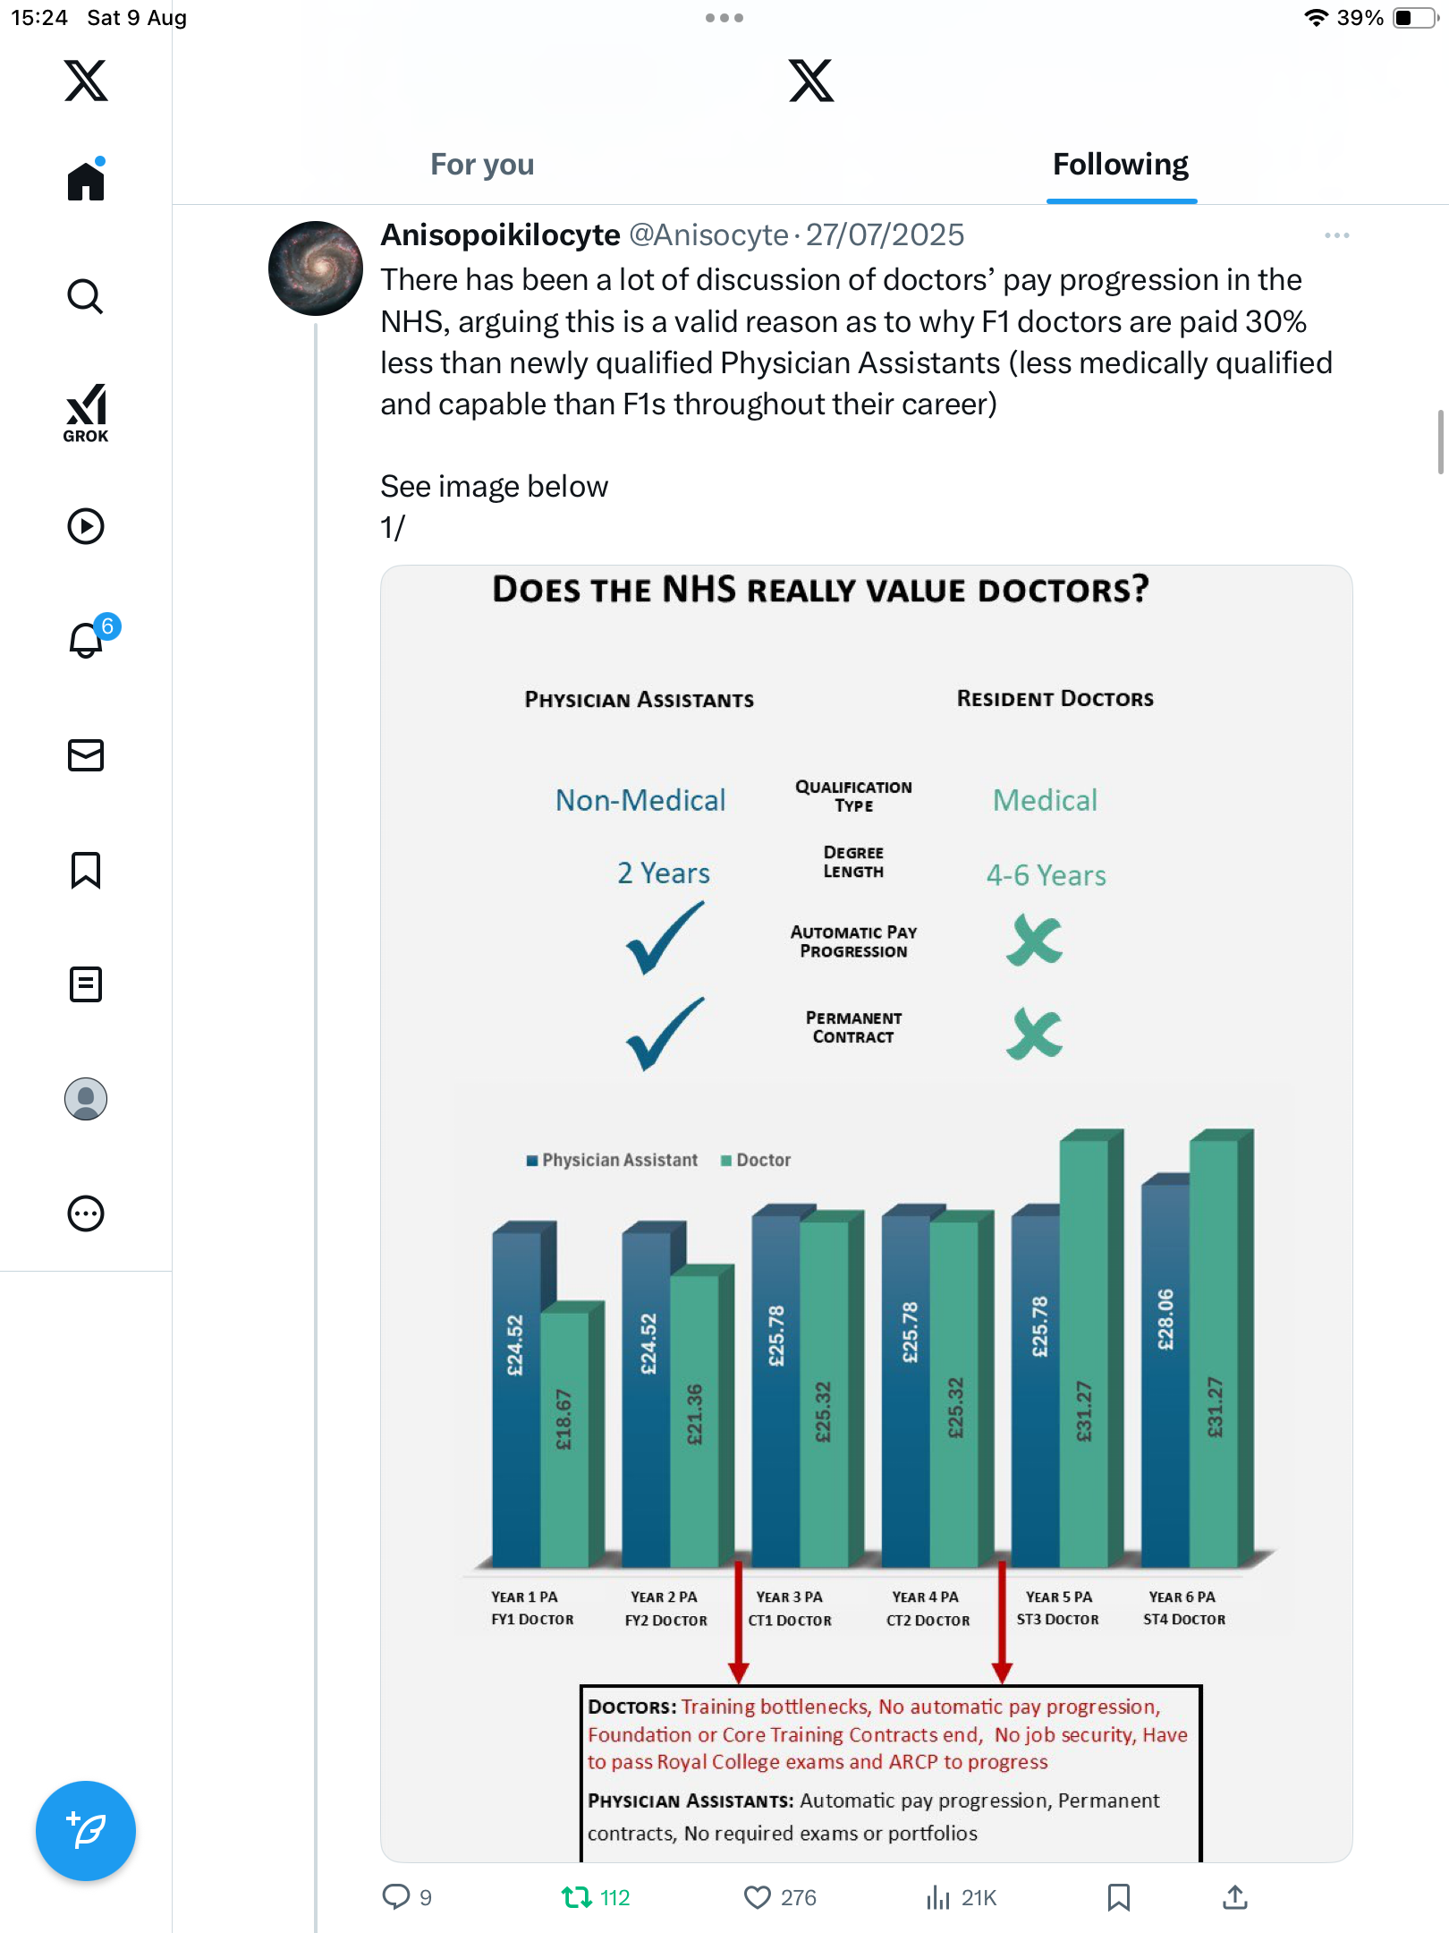
Task: Open Bookmarks in the sidebar
Action: (x=86, y=870)
